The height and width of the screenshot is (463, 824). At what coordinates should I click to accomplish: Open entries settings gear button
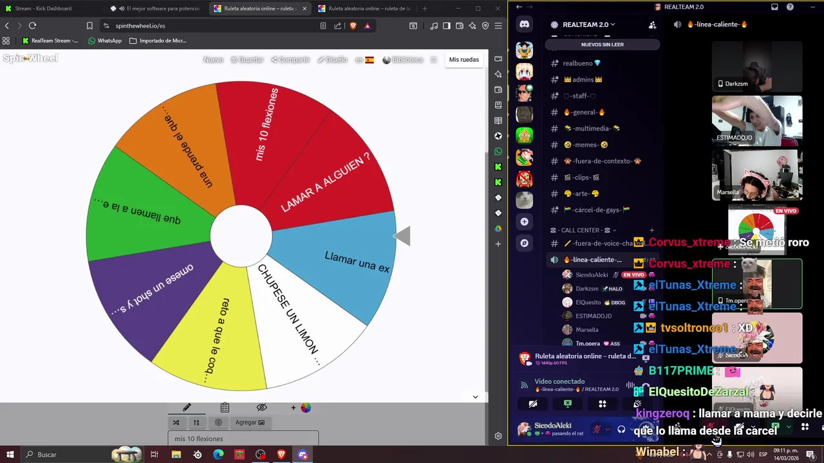(x=218, y=422)
